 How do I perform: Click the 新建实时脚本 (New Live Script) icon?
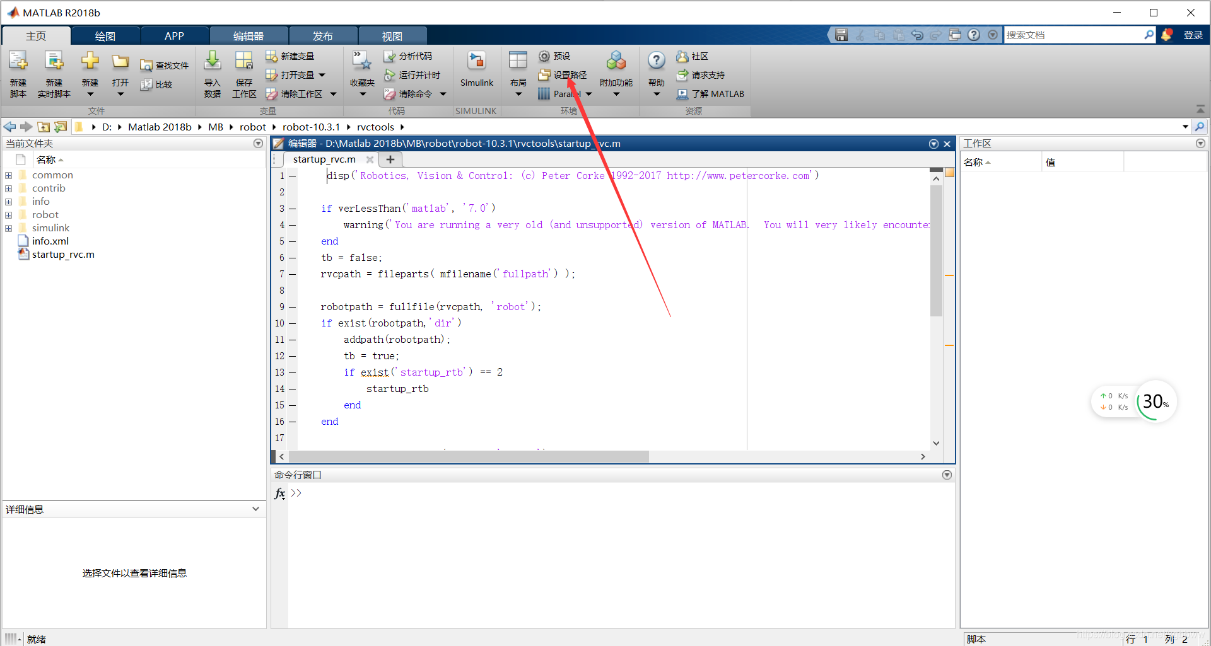coord(54,61)
